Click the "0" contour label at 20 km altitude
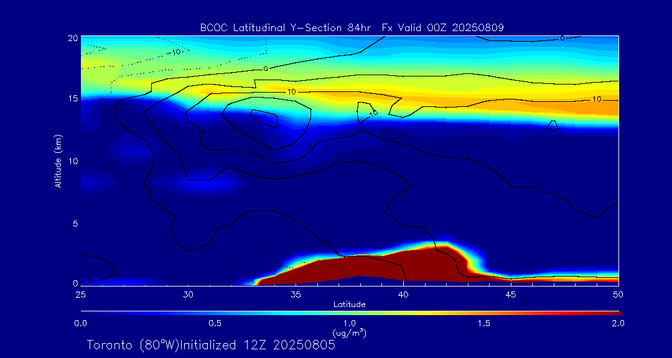 pos(562,38)
